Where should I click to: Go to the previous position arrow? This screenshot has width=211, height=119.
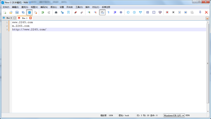[128, 12]
